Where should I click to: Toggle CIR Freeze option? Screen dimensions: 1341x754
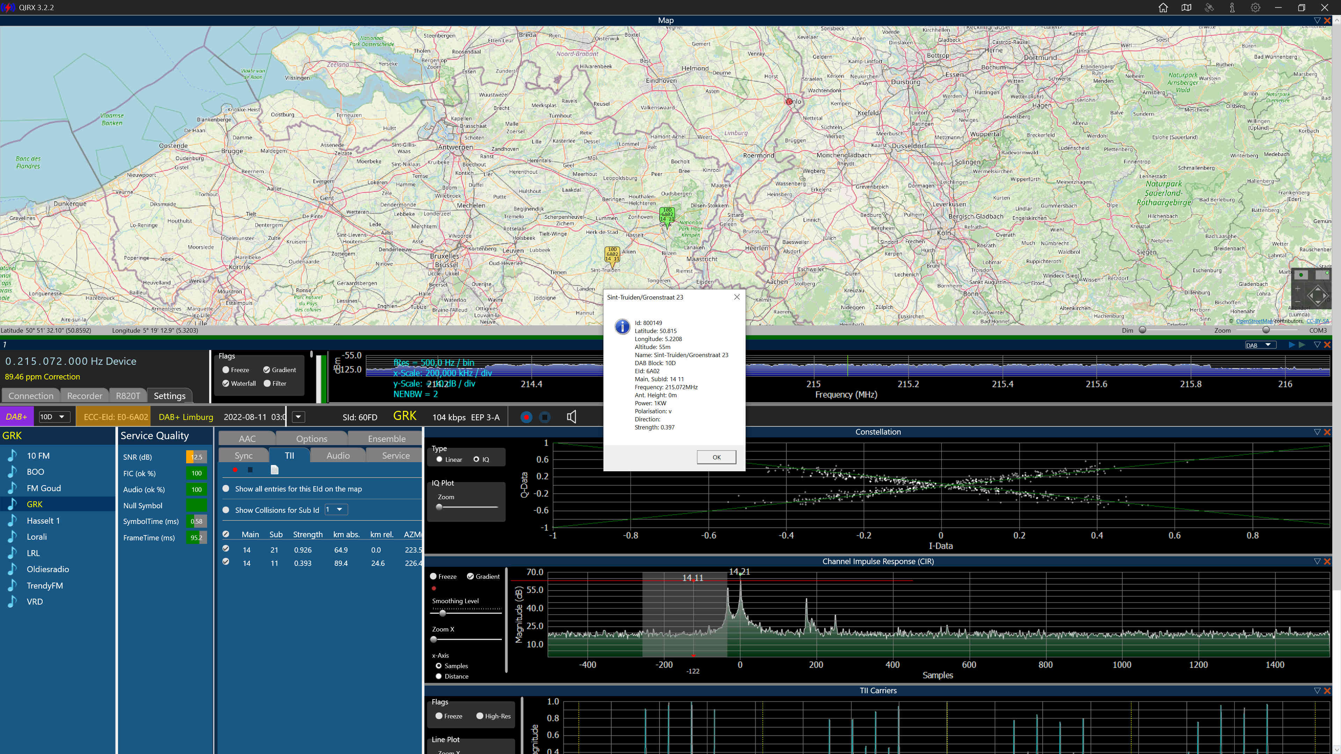(443, 577)
